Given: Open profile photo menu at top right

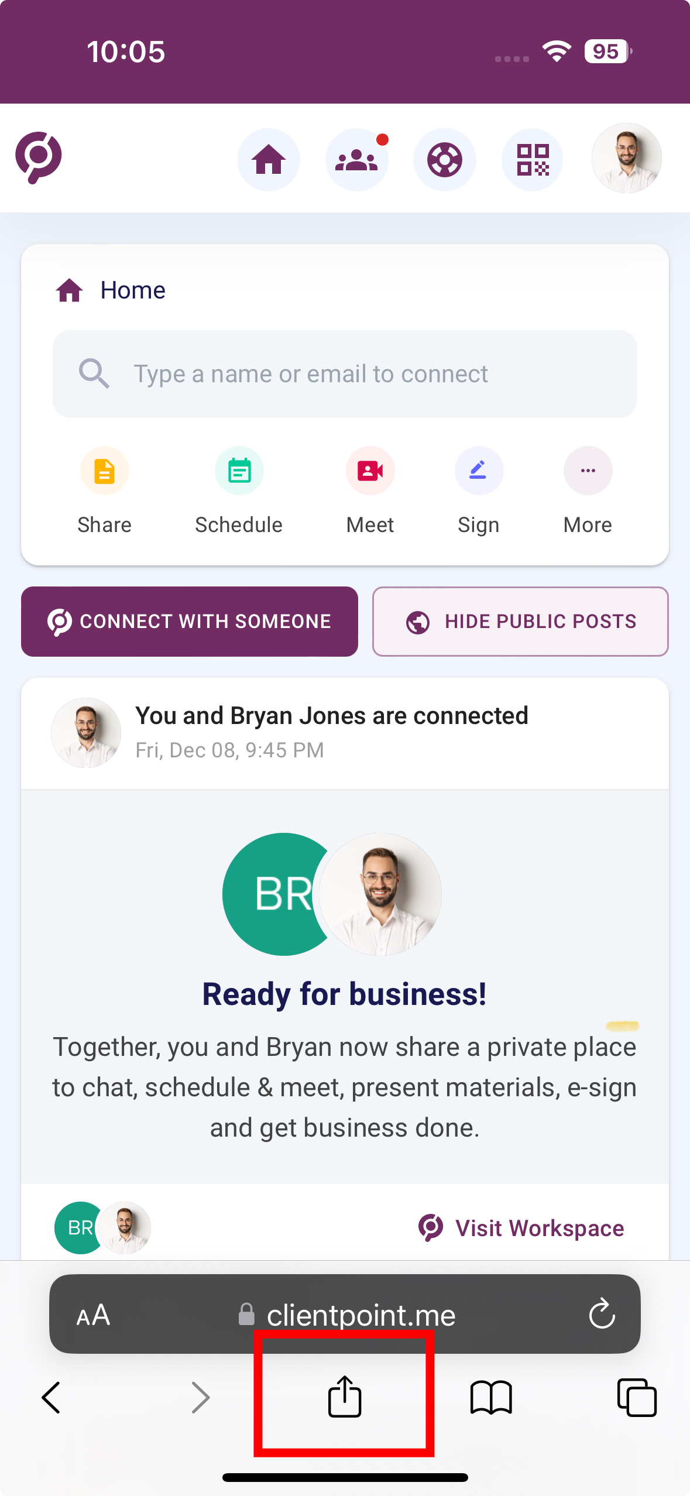Looking at the screenshot, I should (x=627, y=158).
